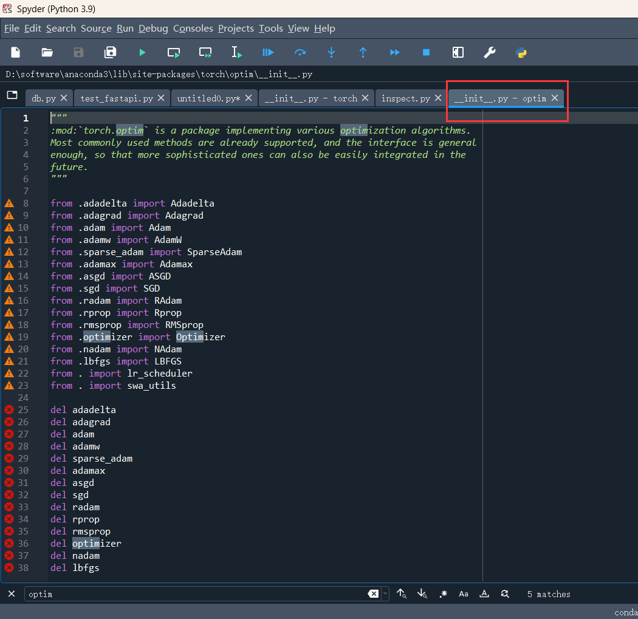This screenshot has height=619, width=638.
Task: Open the PYTHONPATH manager
Action: [521, 52]
